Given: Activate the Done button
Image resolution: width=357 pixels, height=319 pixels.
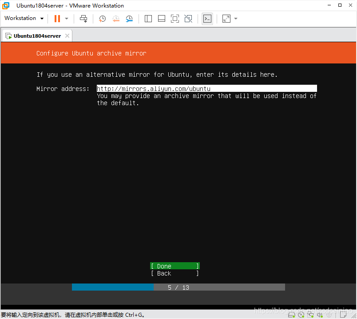Looking at the screenshot, I should 175,266.
